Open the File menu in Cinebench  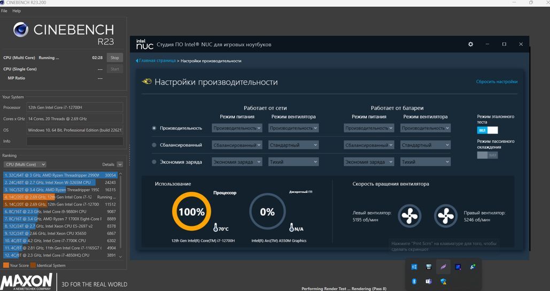4,11
